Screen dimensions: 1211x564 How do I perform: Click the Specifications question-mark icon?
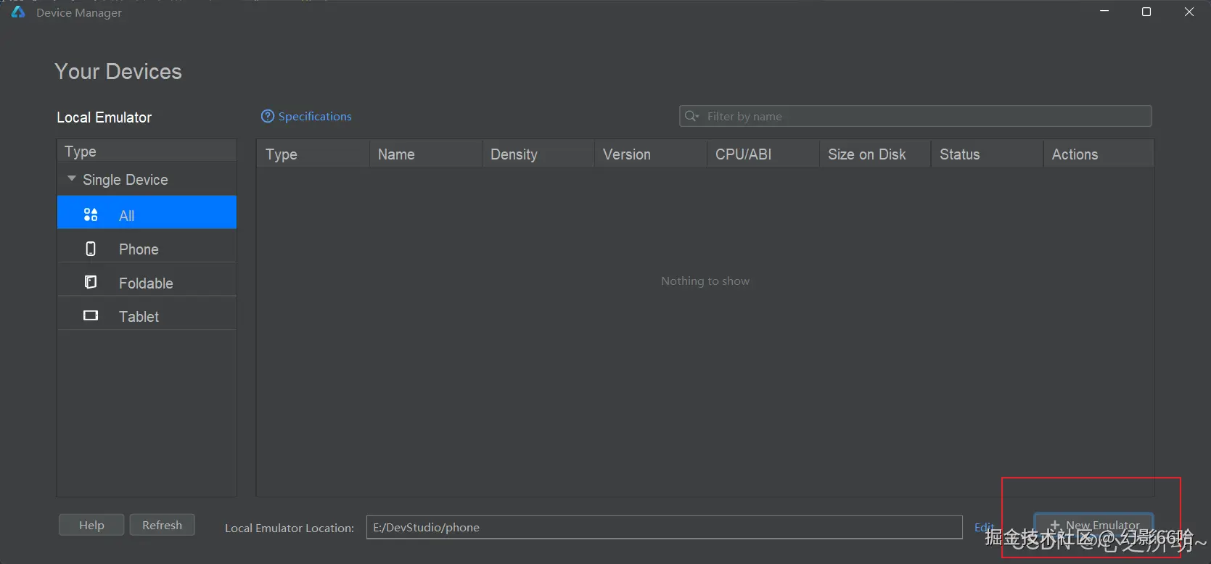[268, 116]
